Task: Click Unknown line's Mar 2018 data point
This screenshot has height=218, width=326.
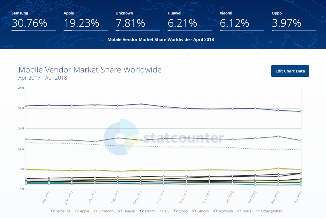Action: pos(278,168)
